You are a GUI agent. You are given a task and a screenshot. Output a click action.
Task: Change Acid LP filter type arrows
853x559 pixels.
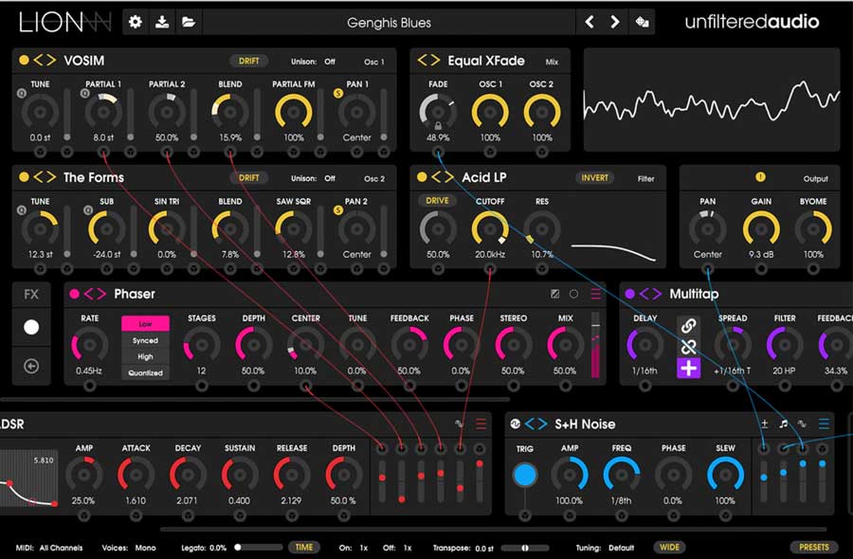(x=443, y=177)
